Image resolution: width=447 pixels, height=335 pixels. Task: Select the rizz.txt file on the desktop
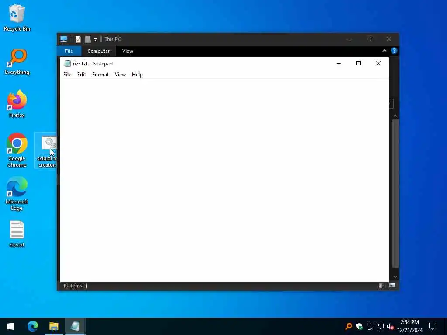pos(17,234)
